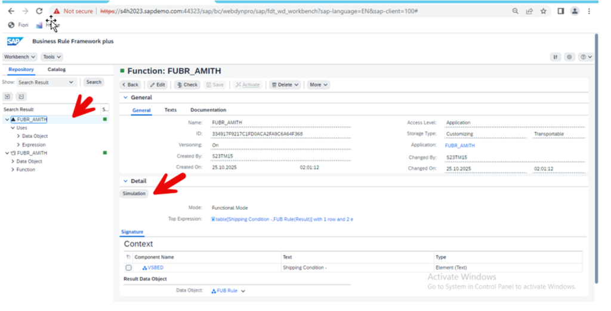Click the SAP logo
Viewport: 611px width, 311px height.
click(x=14, y=41)
